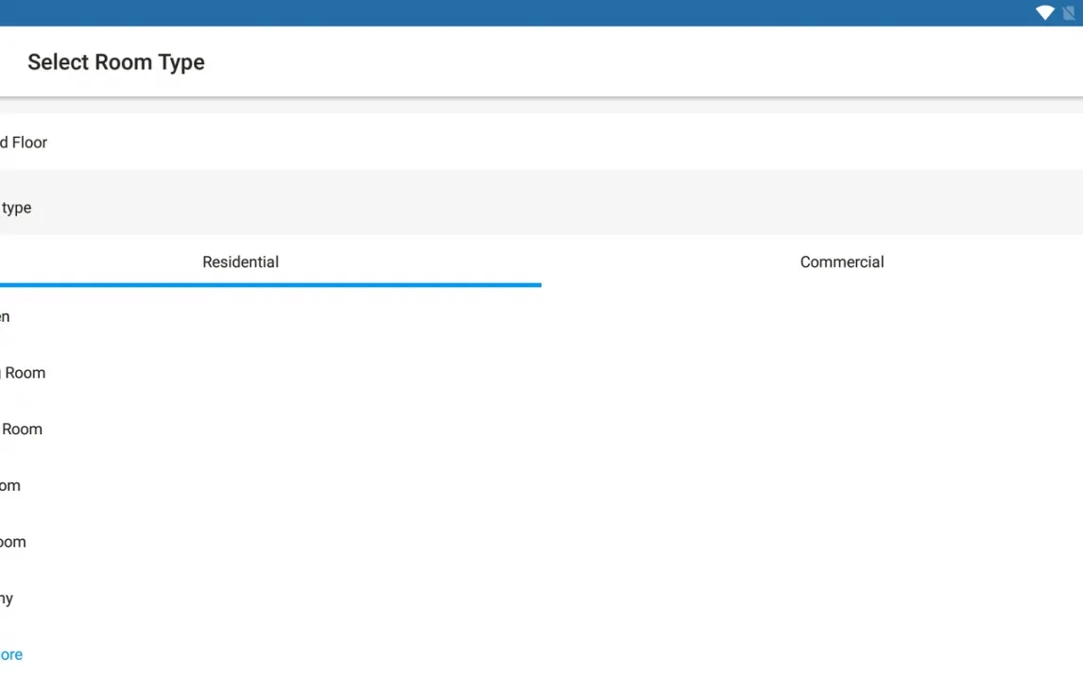
Task: Tap the thin gray strip above floor row
Action: point(541,107)
